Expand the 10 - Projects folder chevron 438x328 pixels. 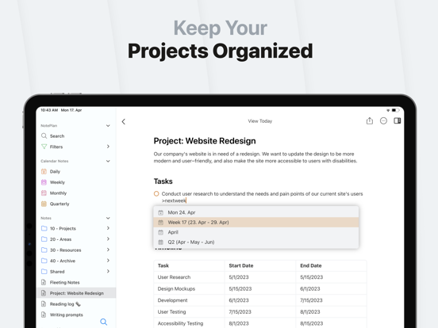[x=108, y=228]
